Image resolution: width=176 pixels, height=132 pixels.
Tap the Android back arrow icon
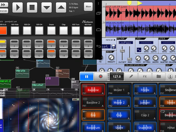coord(98,46)
